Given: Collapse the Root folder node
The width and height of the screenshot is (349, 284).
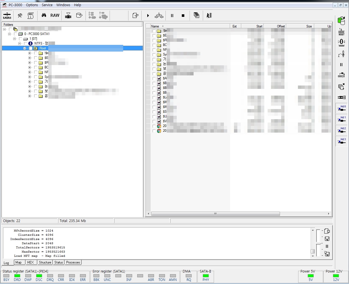Looking at the screenshot, I should (x=25, y=48).
